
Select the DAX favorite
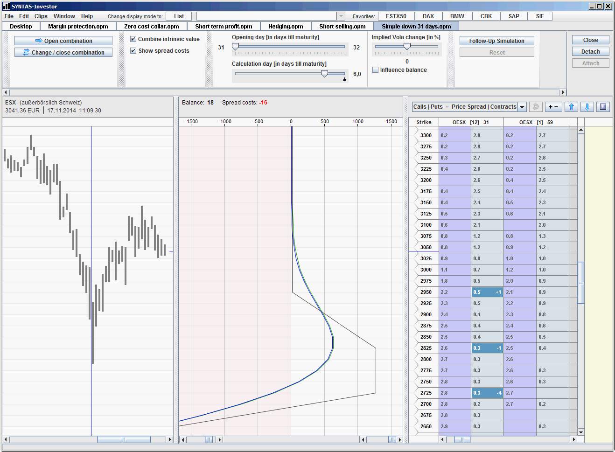pyautogui.click(x=428, y=16)
